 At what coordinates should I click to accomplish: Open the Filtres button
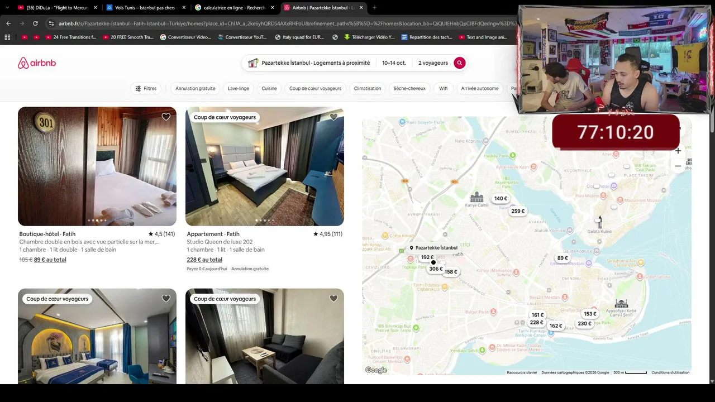click(146, 88)
